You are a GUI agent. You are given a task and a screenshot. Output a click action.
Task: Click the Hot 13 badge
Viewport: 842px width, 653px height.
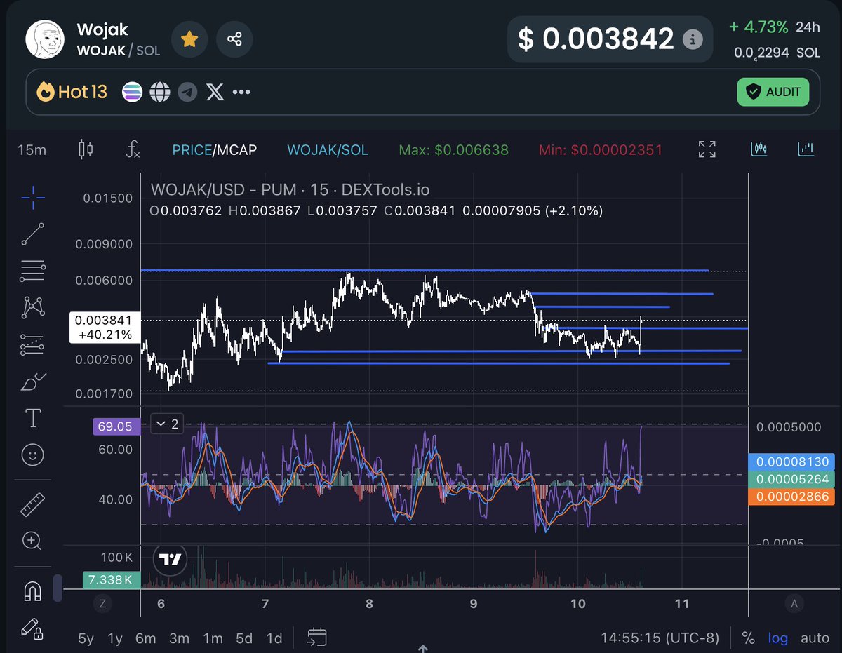pyautogui.click(x=72, y=92)
